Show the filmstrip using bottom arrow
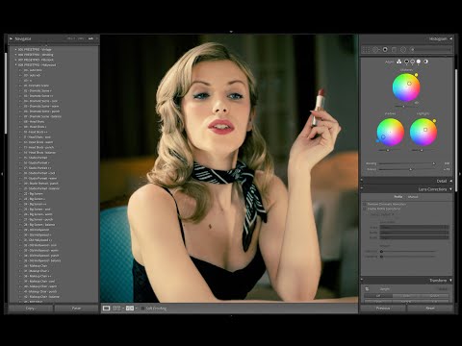This screenshot has width=462, height=346. point(231,316)
